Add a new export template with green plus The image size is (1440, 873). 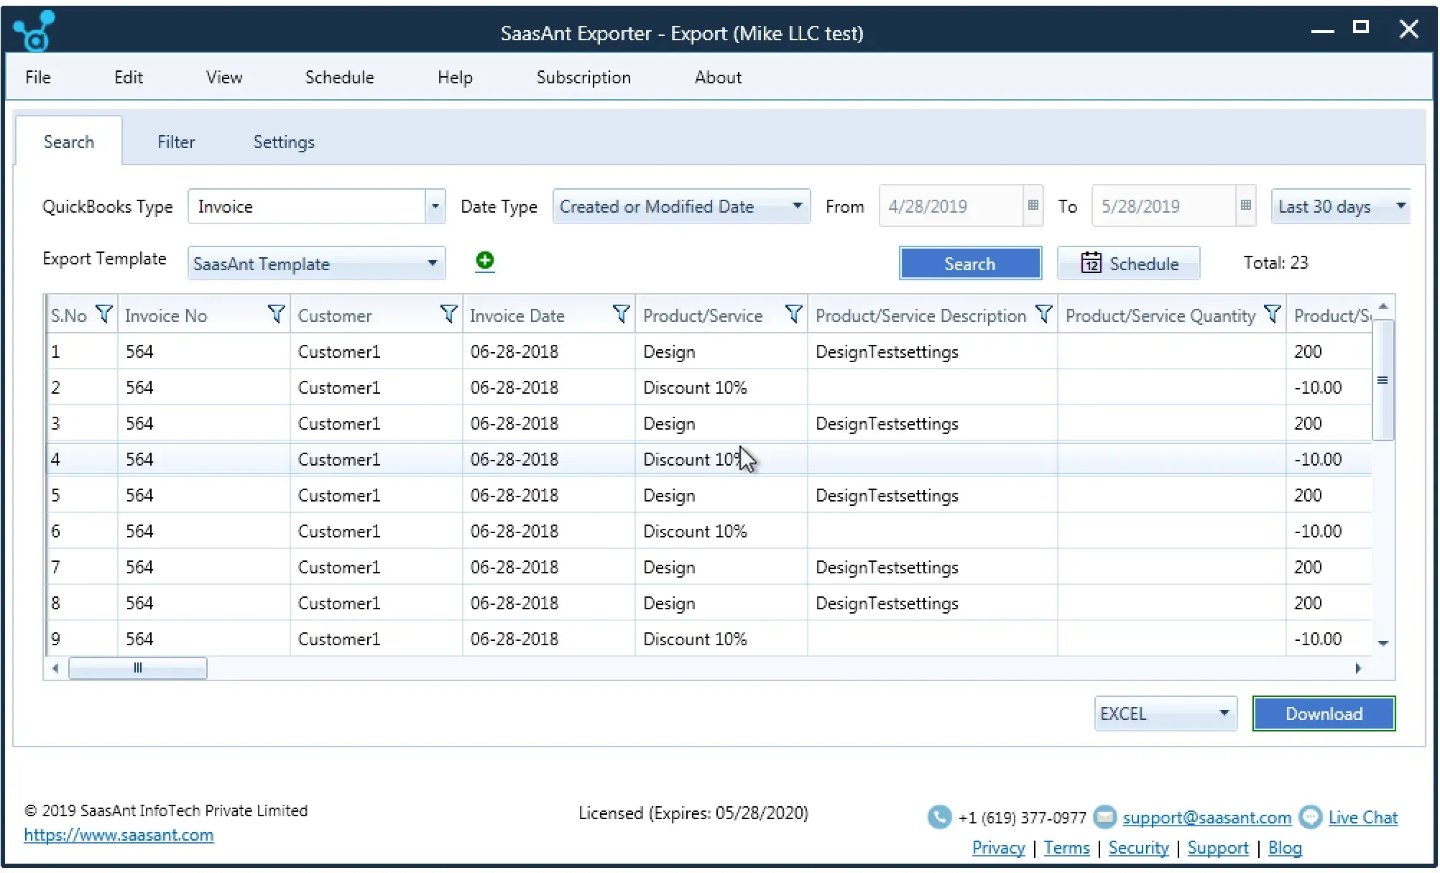(x=485, y=261)
